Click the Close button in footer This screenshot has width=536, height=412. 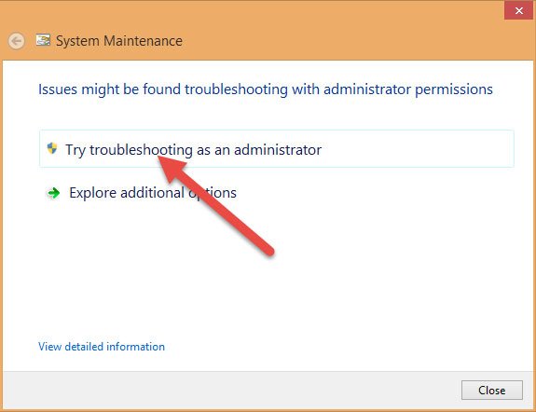[x=492, y=391]
